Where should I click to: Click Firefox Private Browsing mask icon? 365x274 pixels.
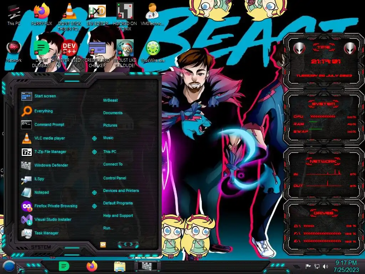[26, 206]
